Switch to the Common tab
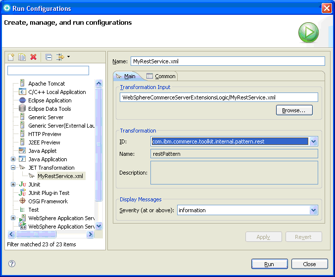Viewport: 335px width, 277px height. coord(161,76)
